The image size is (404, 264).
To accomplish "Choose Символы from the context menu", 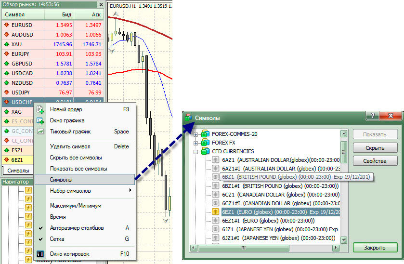I will click(x=61, y=180).
